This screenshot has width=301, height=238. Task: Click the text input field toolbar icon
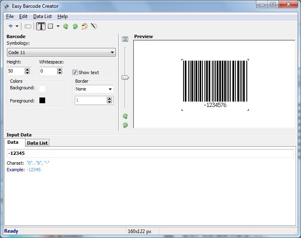(x=28, y=26)
